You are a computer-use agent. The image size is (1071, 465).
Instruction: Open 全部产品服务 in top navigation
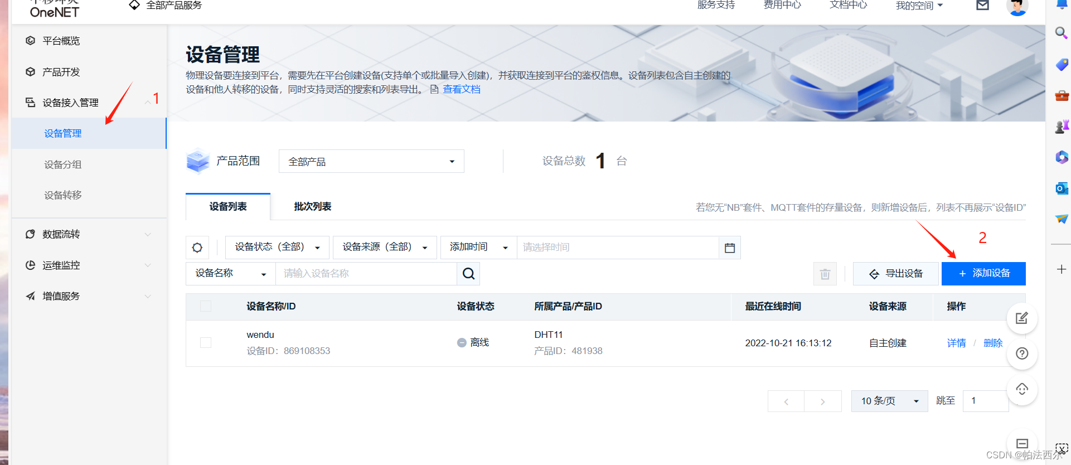[x=173, y=6]
